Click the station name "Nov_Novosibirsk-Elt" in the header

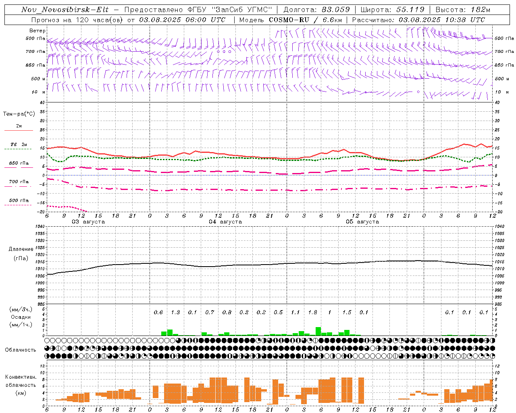(x=65, y=10)
